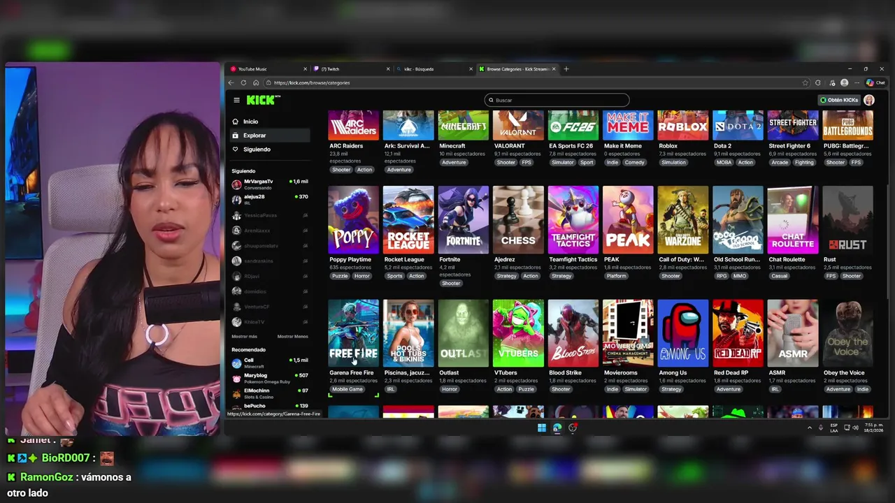The image size is (895, 503).
Task: Open Fortnite category thumbnail
Action: click(463, 219)
